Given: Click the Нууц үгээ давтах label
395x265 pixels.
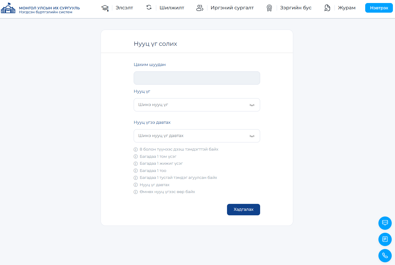Looking at the screenshot, I should pyautogui.click(x=152, y=122).
